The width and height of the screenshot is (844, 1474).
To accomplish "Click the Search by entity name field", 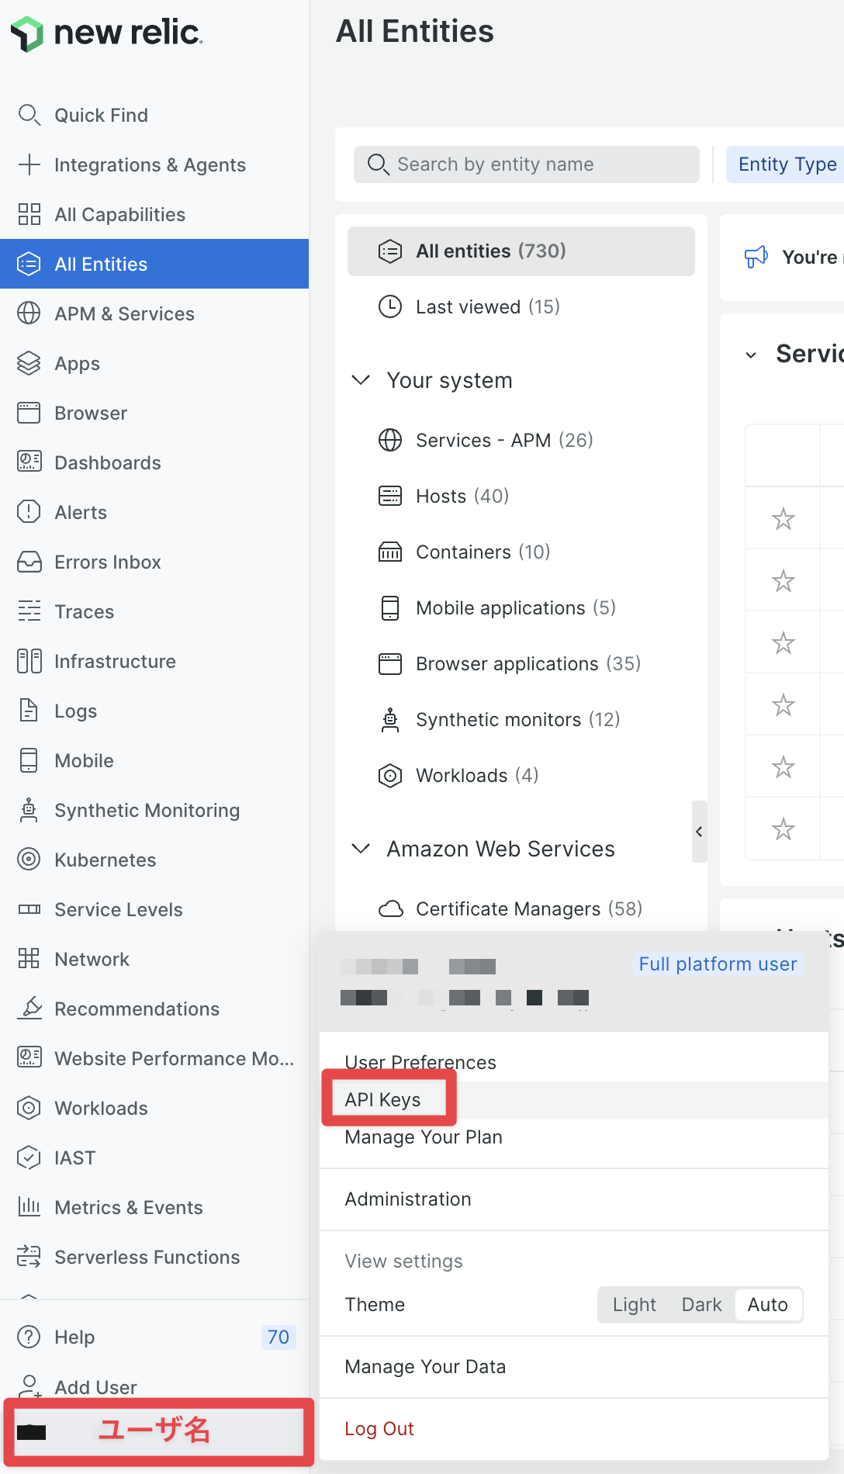I will (526, 164).
